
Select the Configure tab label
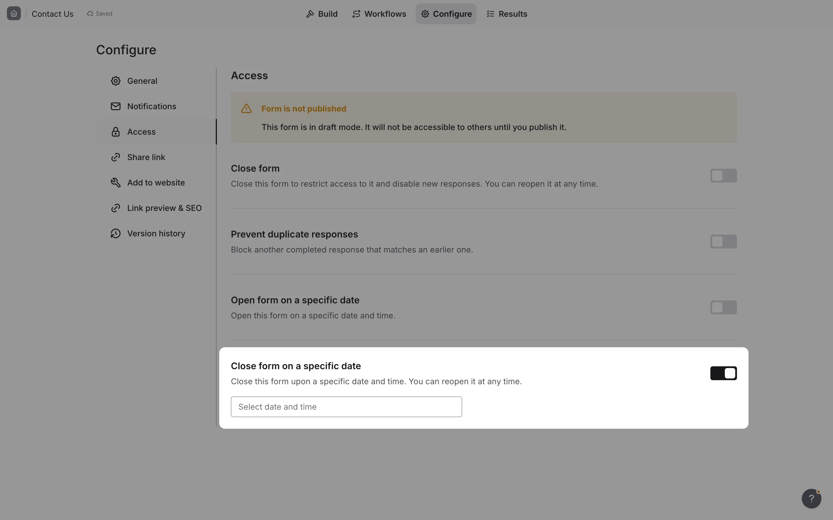[x=452, y=14]
